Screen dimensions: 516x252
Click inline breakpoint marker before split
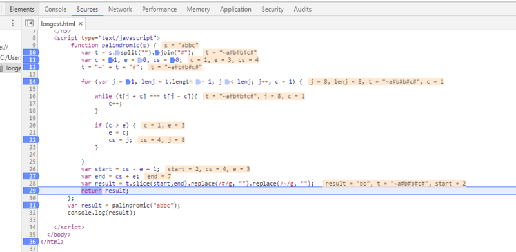click(118, 53)
